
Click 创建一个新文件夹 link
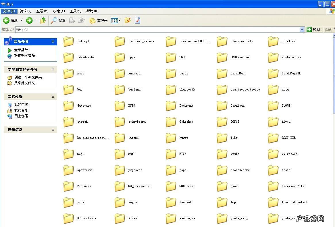[x=28, y=77]
